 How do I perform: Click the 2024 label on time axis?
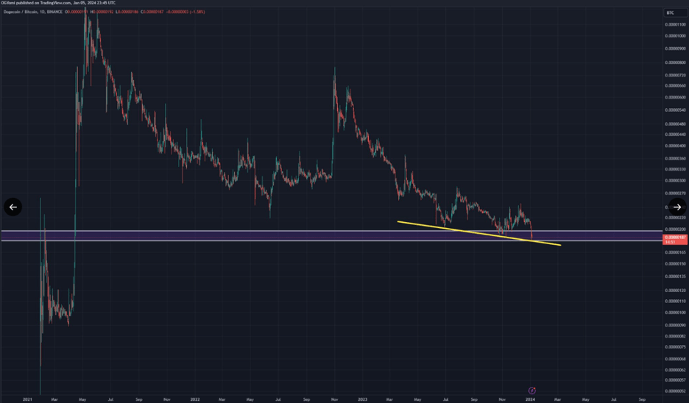(x=531, y=399)
